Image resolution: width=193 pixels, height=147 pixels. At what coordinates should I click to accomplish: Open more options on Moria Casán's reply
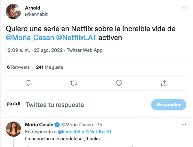(184, 125)
